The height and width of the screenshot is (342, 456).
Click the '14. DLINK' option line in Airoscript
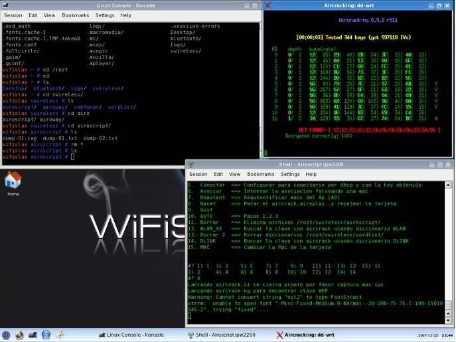pos(298,241)
